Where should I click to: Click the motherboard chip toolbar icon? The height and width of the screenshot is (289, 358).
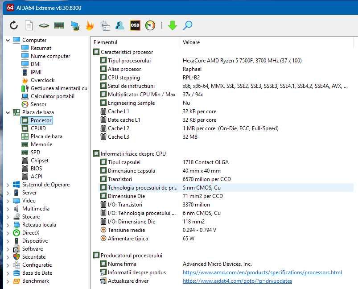(44, 25)
